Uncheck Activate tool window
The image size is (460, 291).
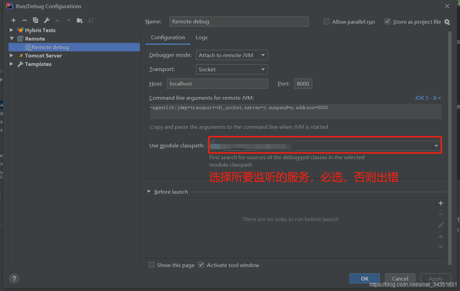[201, 265]
